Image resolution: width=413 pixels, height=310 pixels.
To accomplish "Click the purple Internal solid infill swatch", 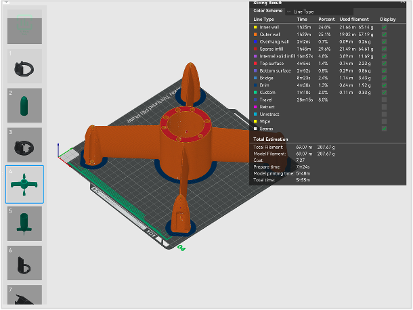I will 255,56.
